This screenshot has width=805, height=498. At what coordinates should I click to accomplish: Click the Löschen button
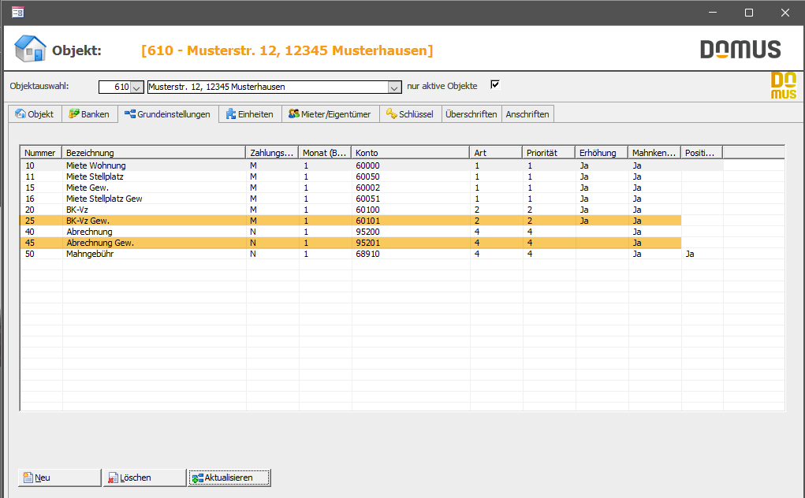coord(144,478)
